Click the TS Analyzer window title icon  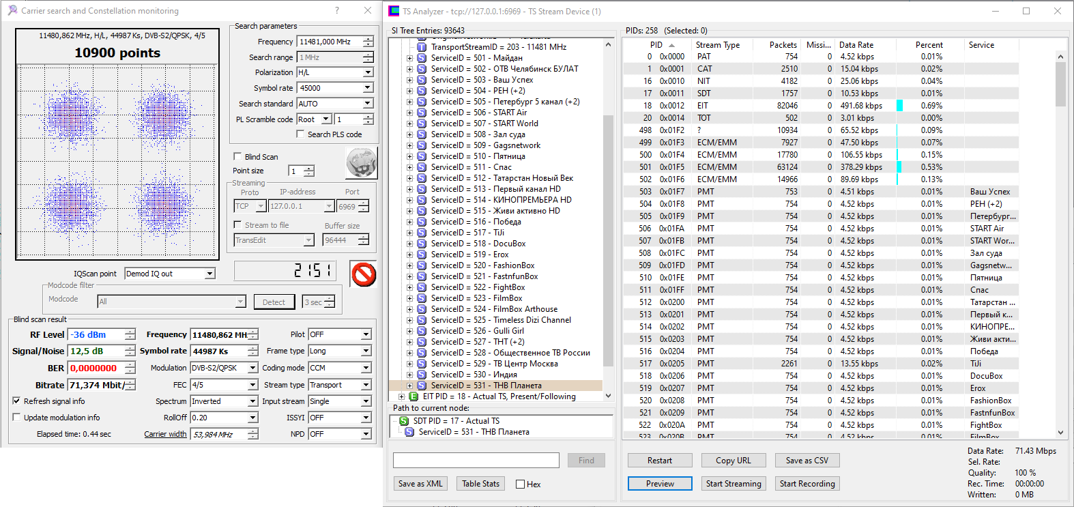(394, 11)
